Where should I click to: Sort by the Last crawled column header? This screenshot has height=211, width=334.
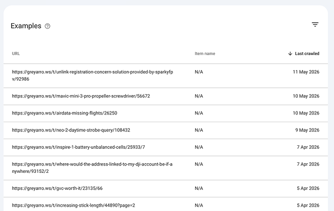coord(307,54)
